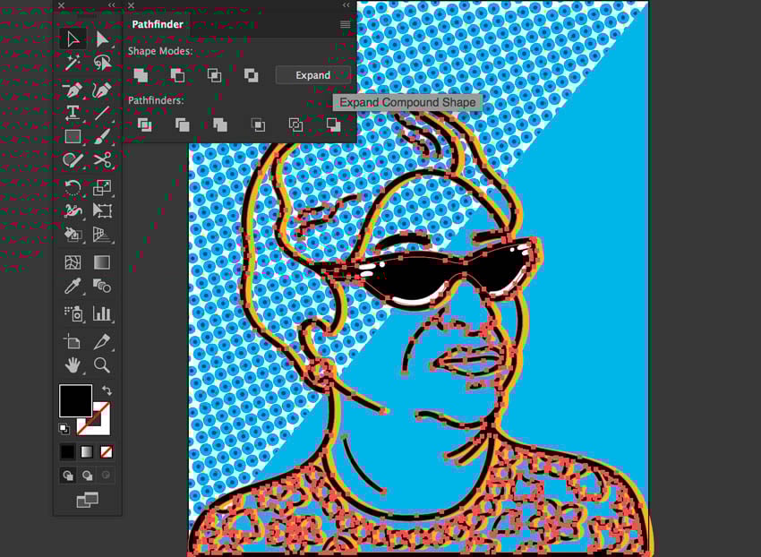
Task: Click the Expand Compound Shape tooltip label
Action: 407,102
